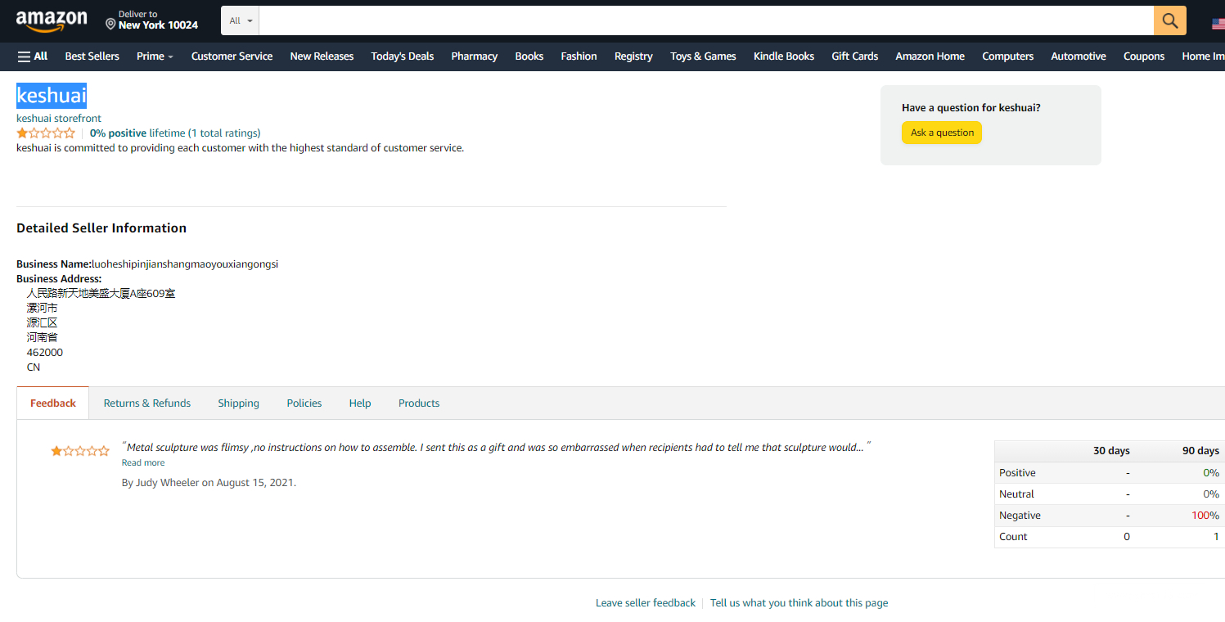Open the All hamburger menu
The width and height of the screenshot is (1225, 622).
[x=33, y=56]
